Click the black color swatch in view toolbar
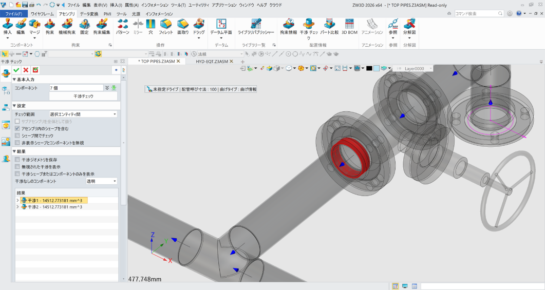545x290 pixels. (369, 68)
